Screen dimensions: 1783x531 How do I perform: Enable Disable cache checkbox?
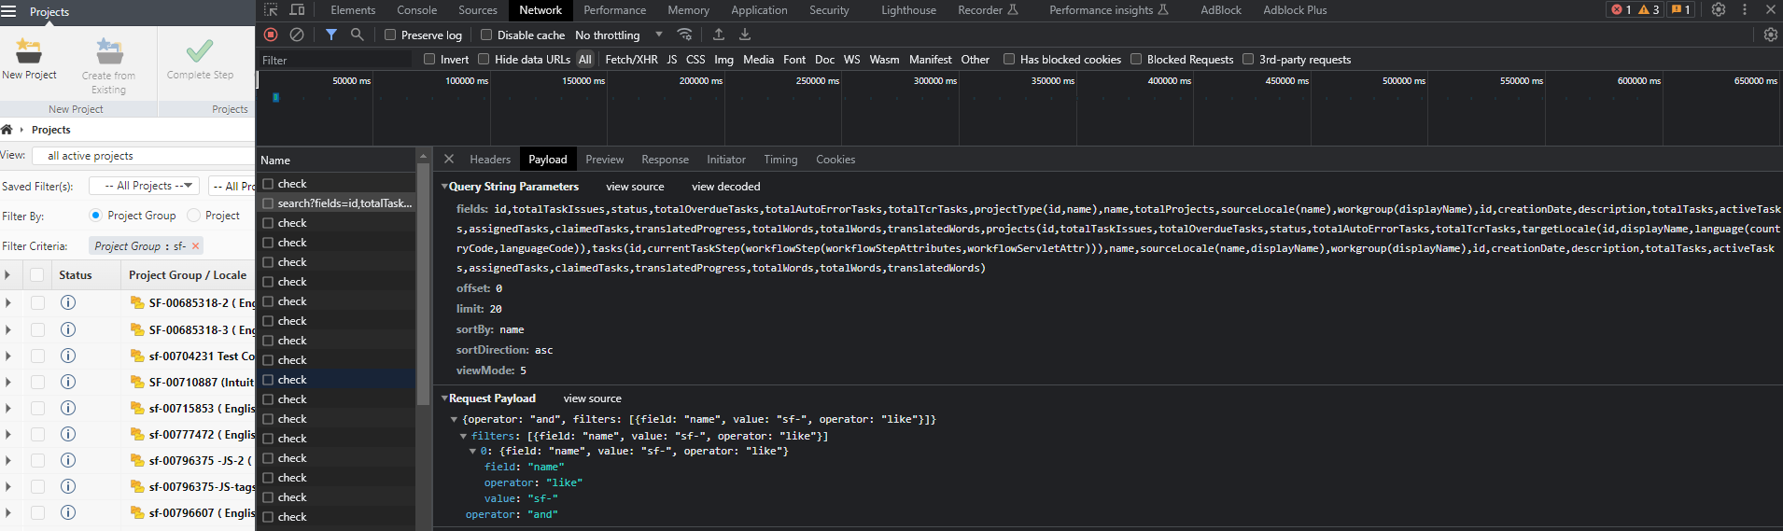click(486, 35)
